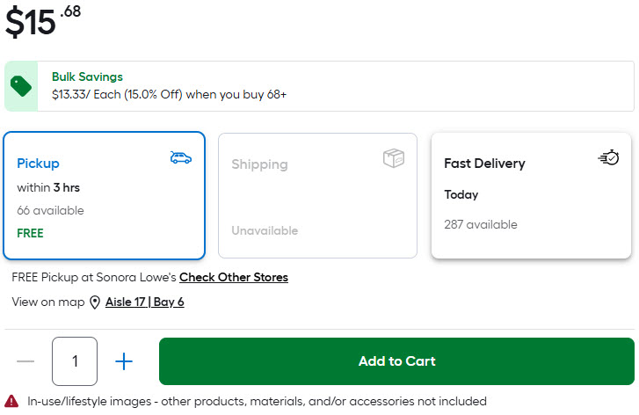Image resolution: width=639 pixels, height=415 pixels.
Task: Click the Bulk Savings heading
Action: 87,76
